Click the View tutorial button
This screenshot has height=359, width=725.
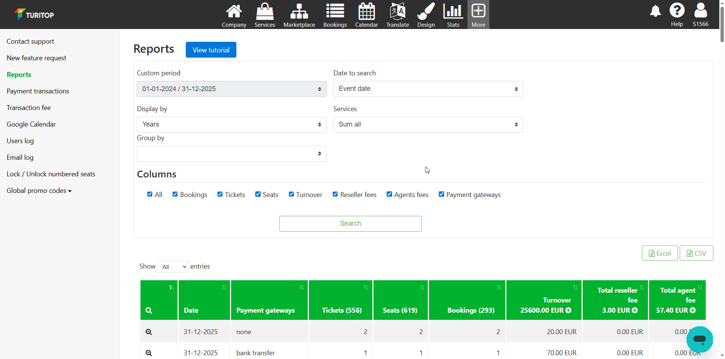[211, 50]
